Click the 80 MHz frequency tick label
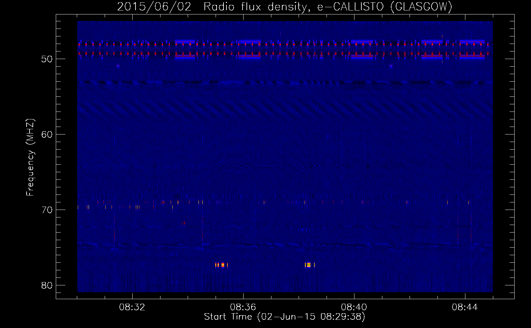Screen dimensions: 531x328 coord(47,285)
